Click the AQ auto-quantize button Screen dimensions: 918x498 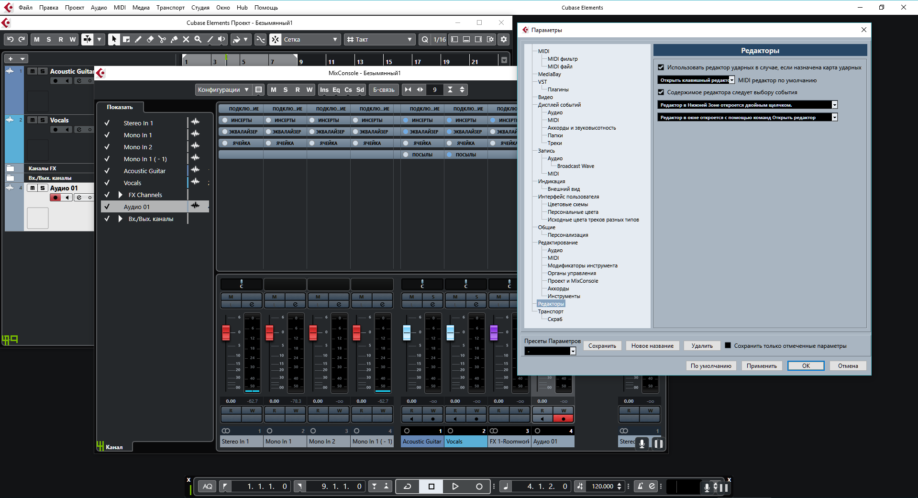coord(207,487)
